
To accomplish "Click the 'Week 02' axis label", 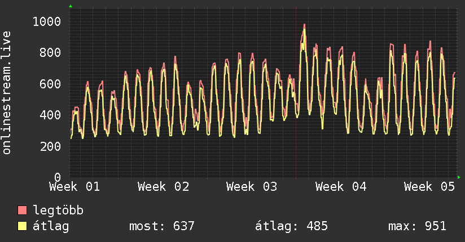I will tap(164, 187).
